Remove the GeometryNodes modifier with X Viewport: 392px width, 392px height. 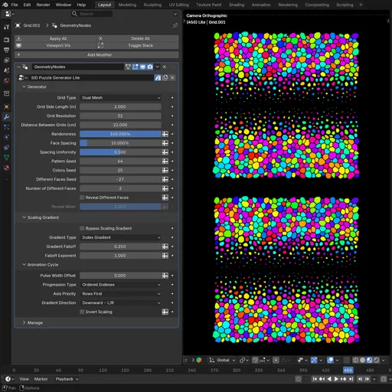click(165, 67)
